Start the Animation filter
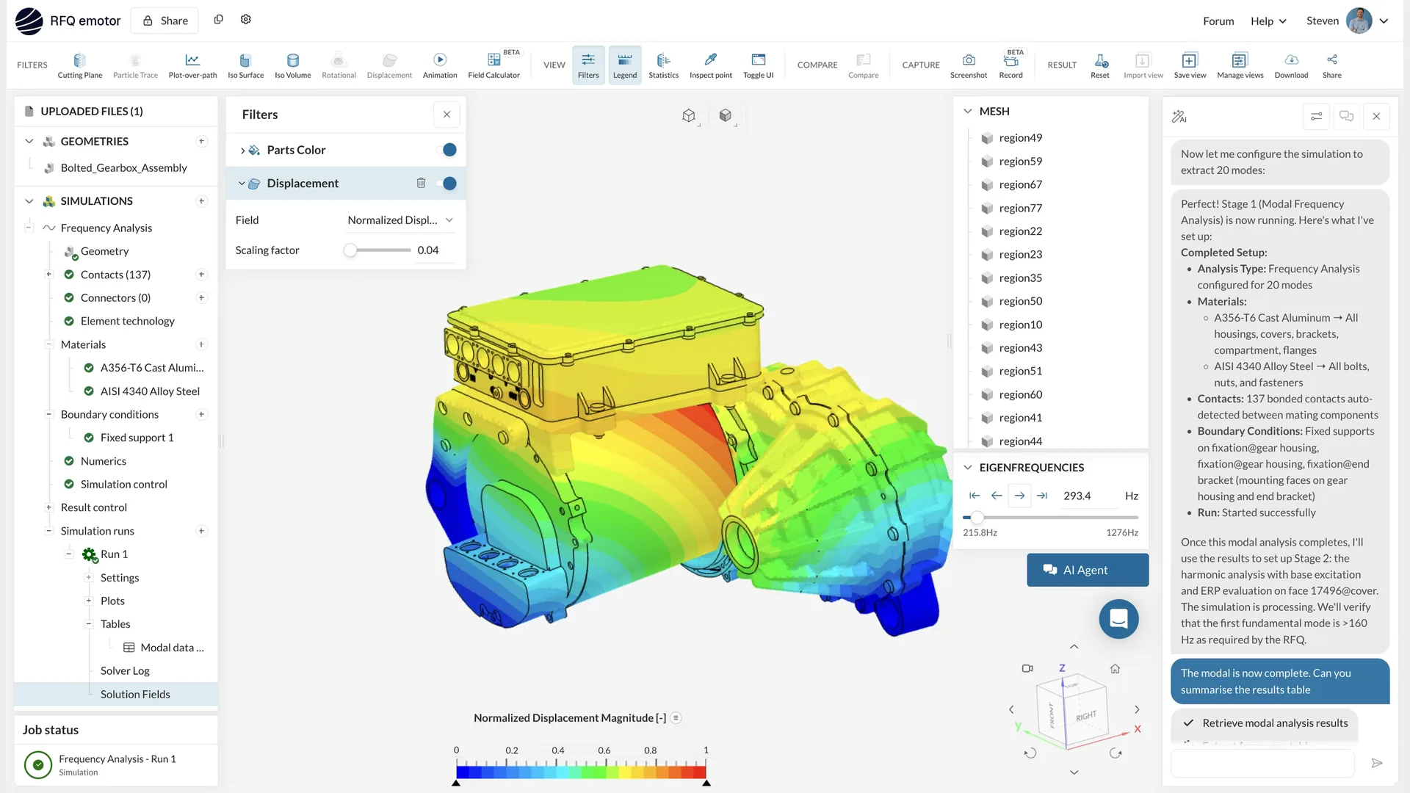Screen dimensions: 1410x793 pos(440,65)
